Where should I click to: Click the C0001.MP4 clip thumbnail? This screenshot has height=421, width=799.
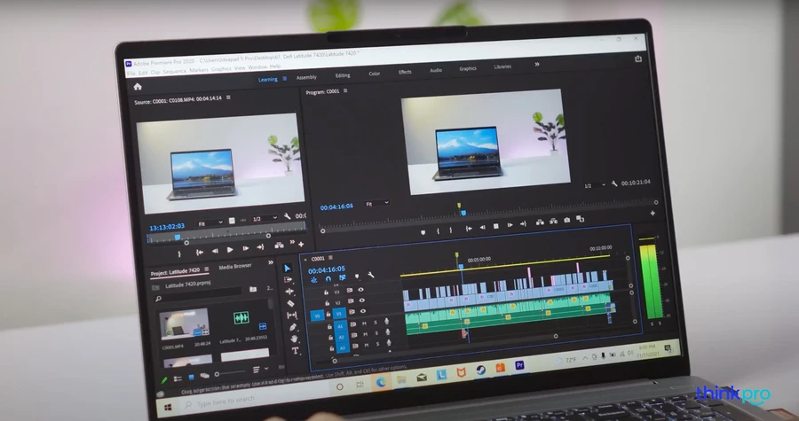[184, 324]
